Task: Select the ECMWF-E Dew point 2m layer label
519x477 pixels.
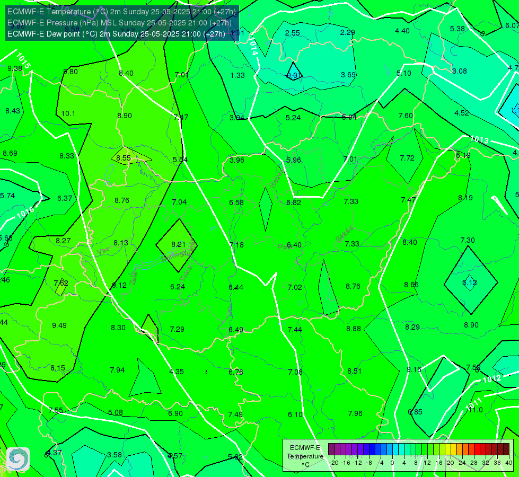Action: (x=116, y=34)
